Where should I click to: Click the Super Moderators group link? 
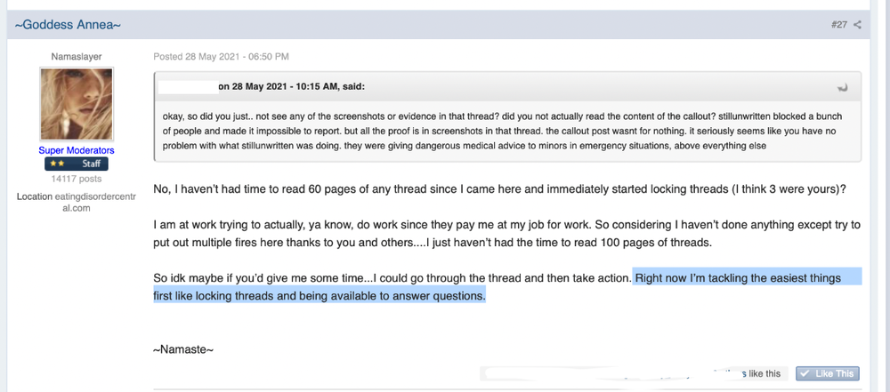[x=76, y=150]
